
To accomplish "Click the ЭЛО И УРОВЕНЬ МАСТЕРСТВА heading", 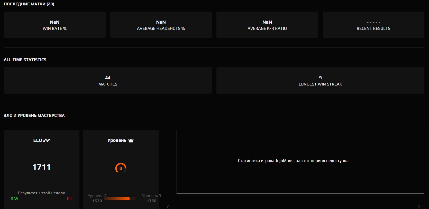I will coord(34,116).
